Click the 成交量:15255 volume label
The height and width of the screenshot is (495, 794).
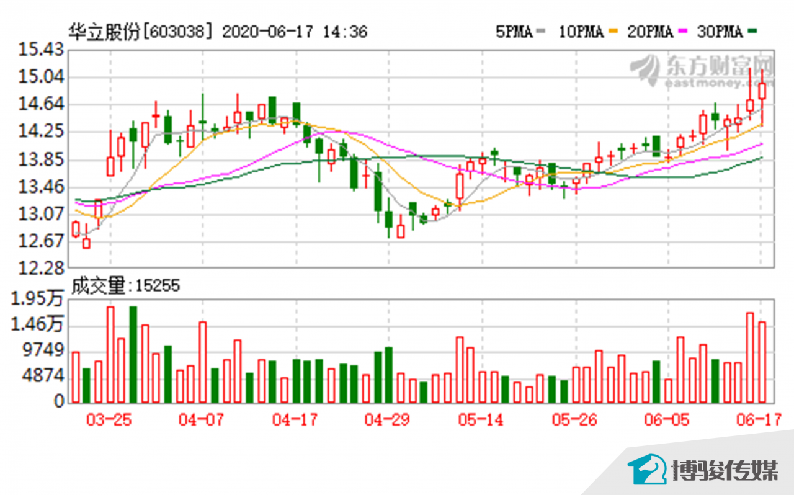tap(125, 285)
